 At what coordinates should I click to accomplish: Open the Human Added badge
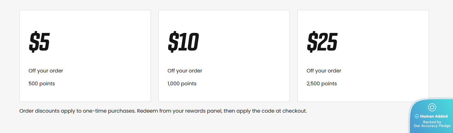click(x=431, y=115)
